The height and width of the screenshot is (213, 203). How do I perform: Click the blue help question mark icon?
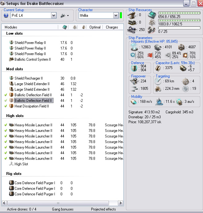pos(6,15)
